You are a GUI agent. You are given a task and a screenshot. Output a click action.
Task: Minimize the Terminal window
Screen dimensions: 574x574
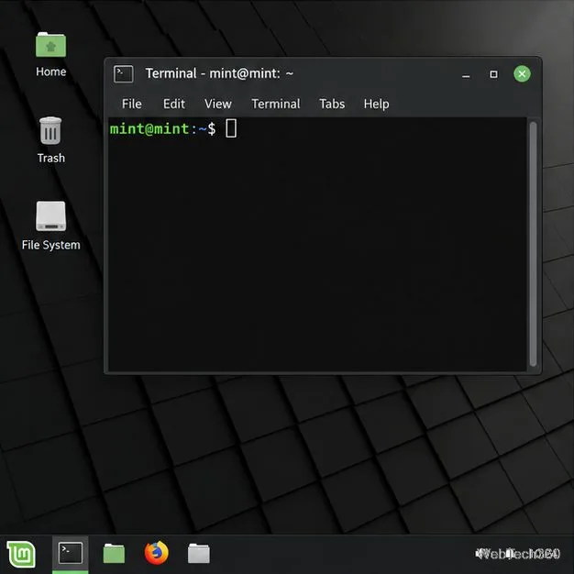tap(466, 74)
